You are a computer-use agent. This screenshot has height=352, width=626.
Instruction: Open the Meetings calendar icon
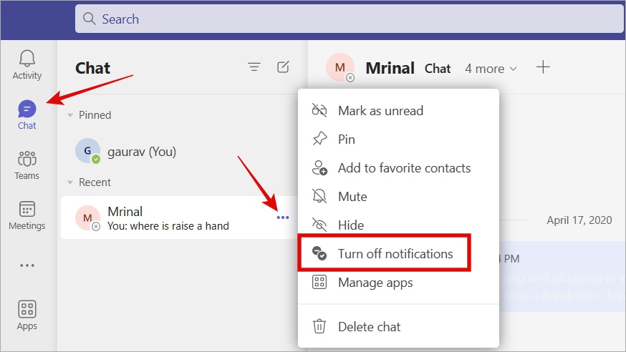[27, 215]
